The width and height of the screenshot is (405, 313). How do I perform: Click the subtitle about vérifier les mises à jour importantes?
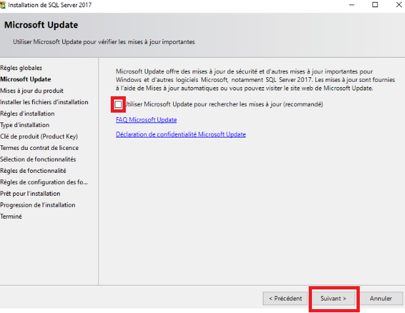pyautogui.click(x=104, y=42)
